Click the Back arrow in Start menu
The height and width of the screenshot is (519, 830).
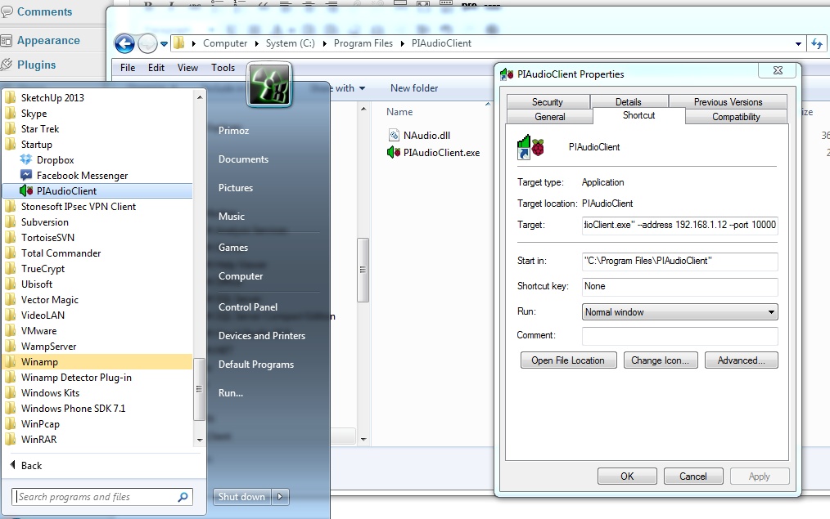[13, 464]
